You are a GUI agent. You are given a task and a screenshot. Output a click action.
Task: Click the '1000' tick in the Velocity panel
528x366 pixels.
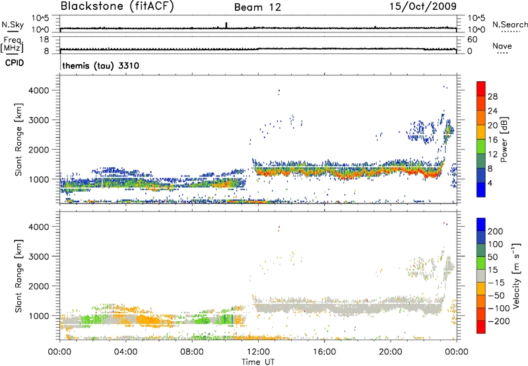pyautogui.click(x=39, y=316)
